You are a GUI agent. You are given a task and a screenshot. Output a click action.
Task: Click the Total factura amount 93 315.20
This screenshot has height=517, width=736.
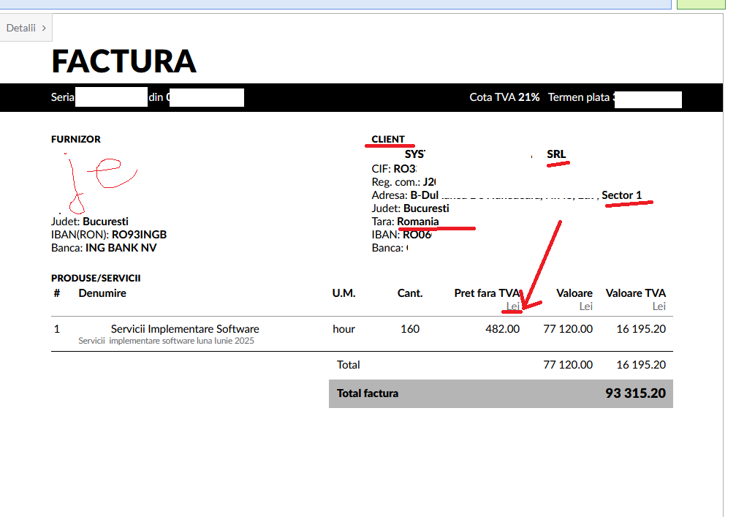[635, 393]
